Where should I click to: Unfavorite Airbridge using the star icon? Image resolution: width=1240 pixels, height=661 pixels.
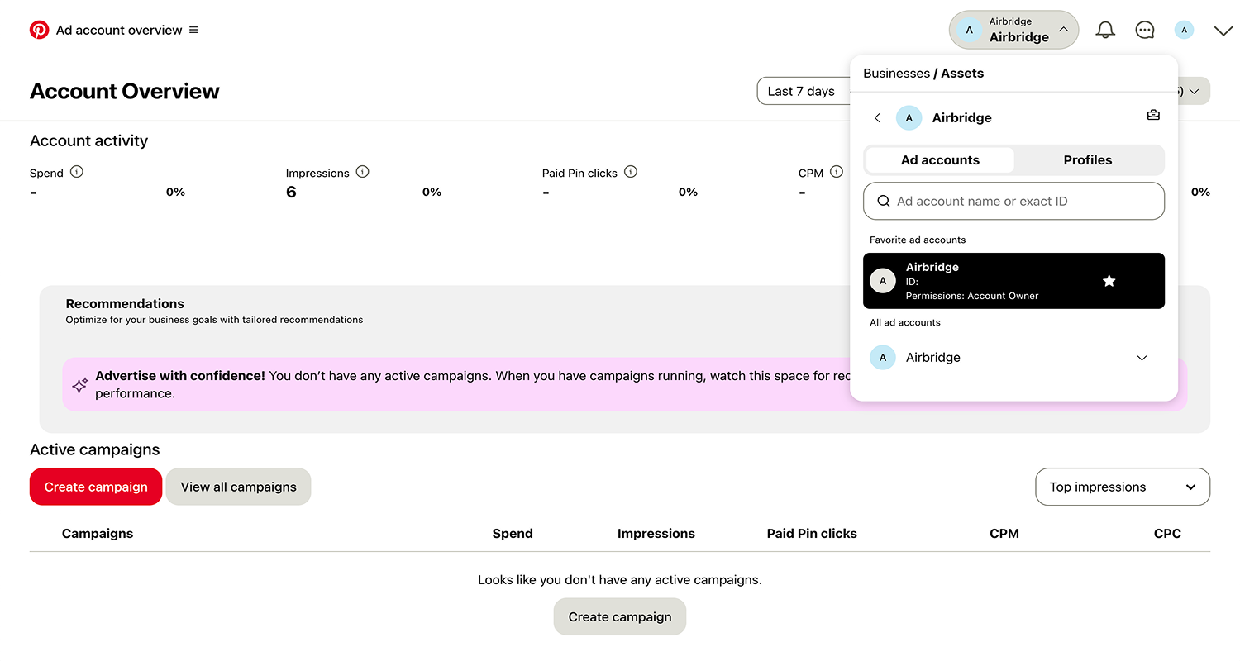[x=1109, y=281]
